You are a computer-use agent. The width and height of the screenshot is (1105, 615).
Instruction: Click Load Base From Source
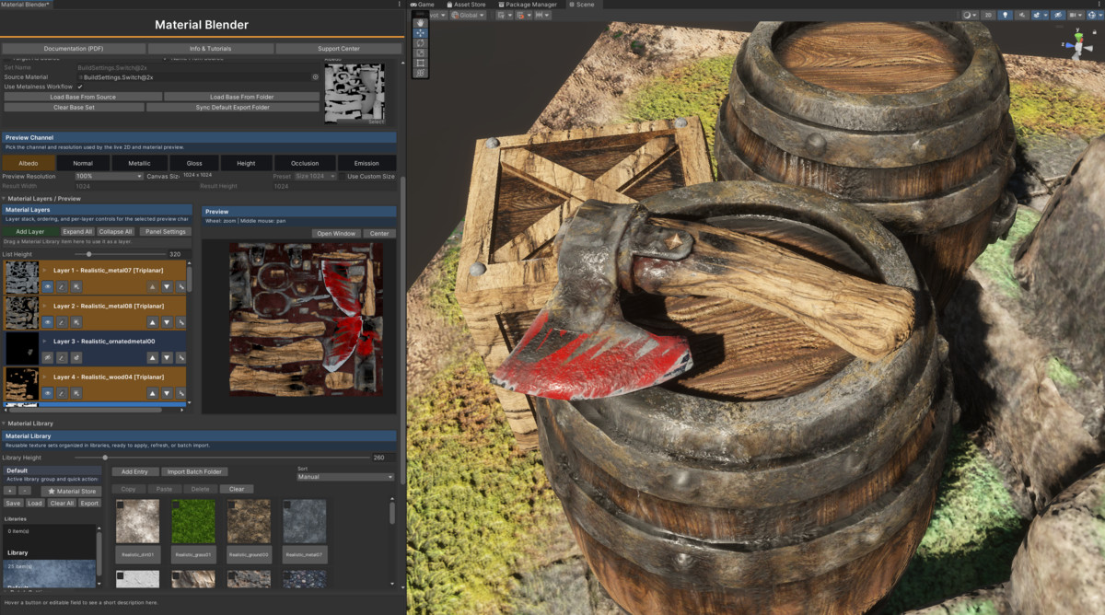point(83,97)
